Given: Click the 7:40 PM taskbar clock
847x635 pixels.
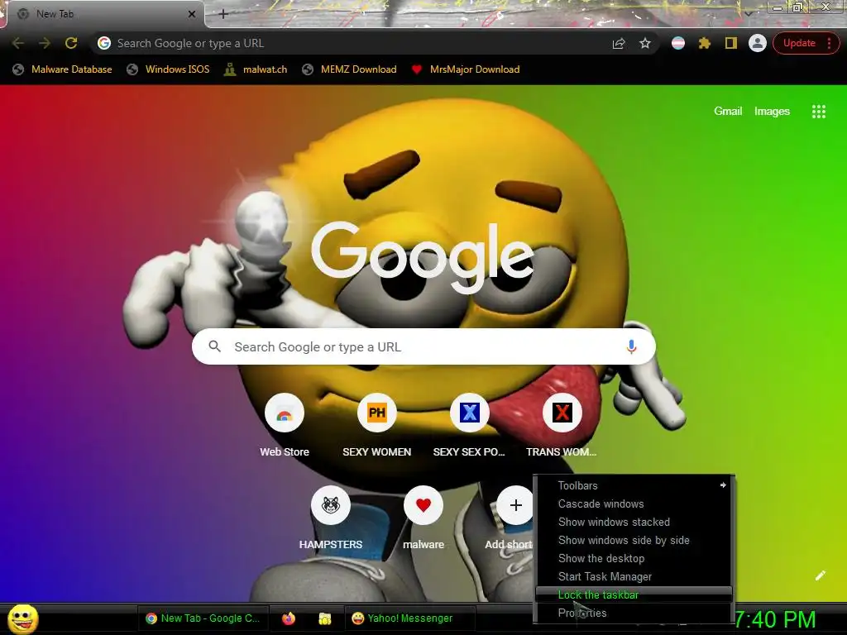Looking at the screenshot, I should (774, 619).
